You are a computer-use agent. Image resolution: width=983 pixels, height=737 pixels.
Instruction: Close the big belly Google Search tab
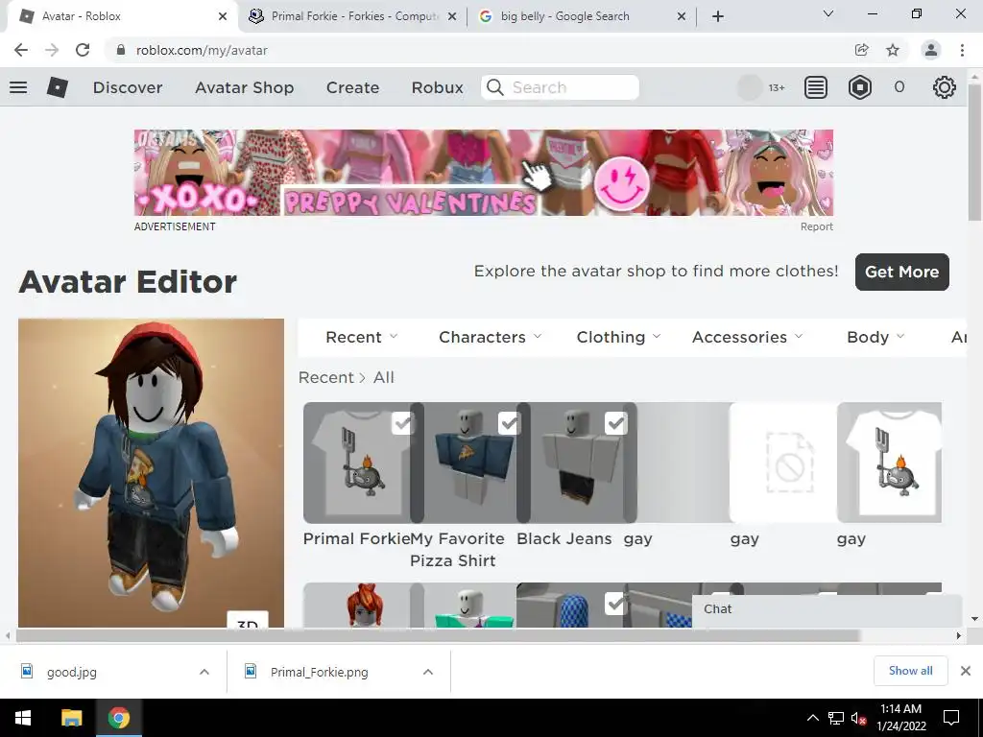[682, 16]
